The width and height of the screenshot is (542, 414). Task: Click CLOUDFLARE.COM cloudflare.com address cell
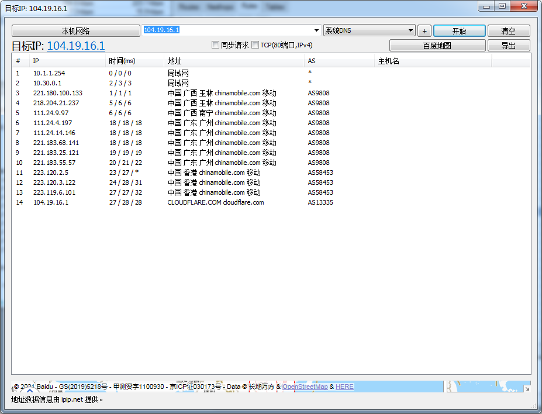coord(216,202)
